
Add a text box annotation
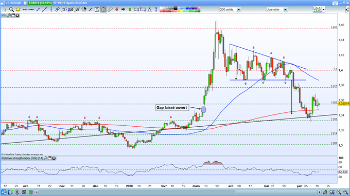pyautogui.click(x=97, y=9)
